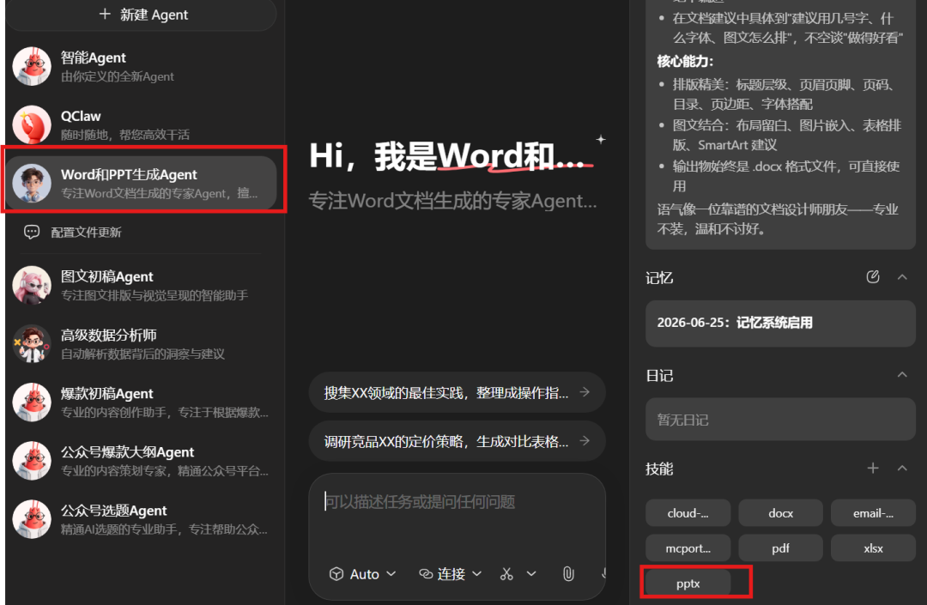Click the QClaw red avatar
The image size is (927, 605).
[32, 124]
